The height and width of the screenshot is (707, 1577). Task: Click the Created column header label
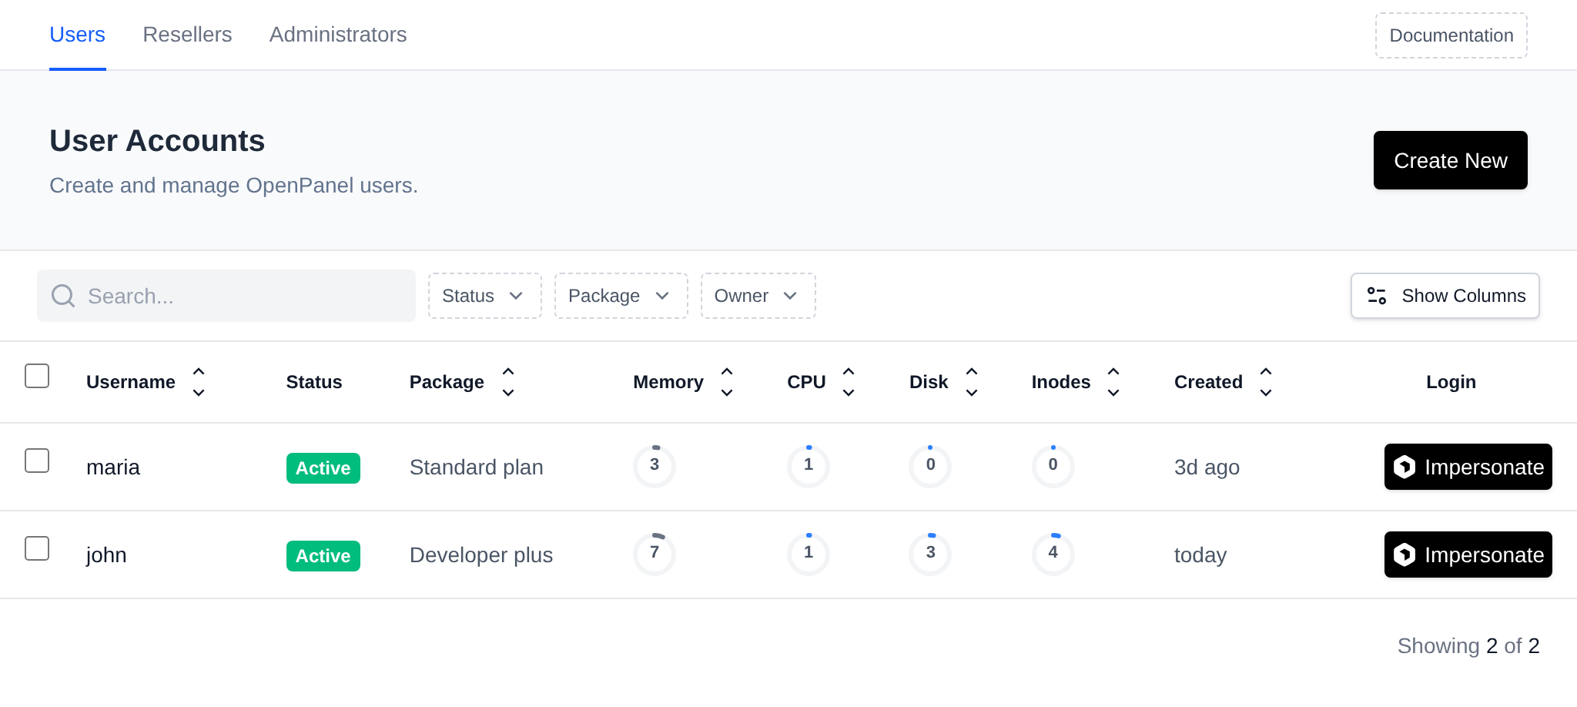pyautogui.click(x=1208, y=382)
